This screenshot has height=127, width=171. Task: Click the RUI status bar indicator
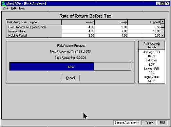pyautogui.click(x=162, y=123)
